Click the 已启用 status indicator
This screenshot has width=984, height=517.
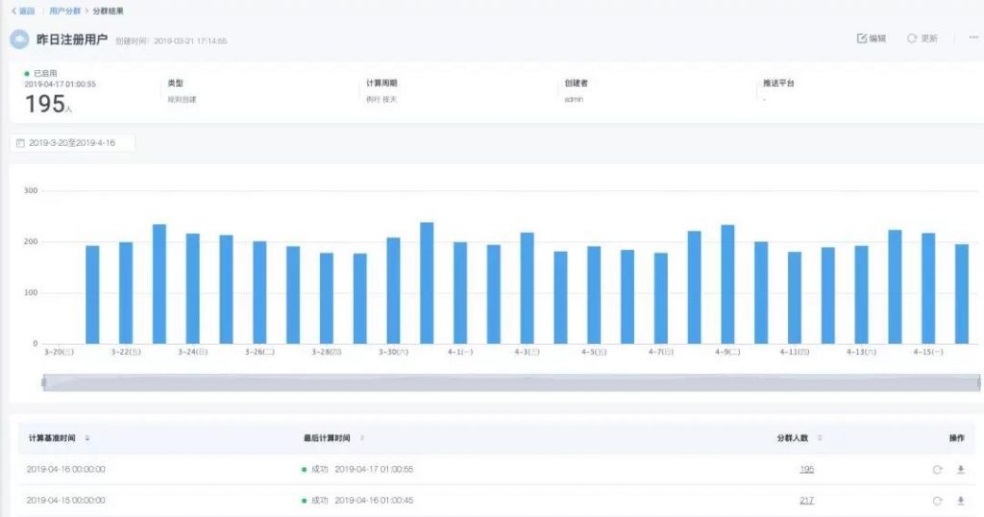click(40, 73)
